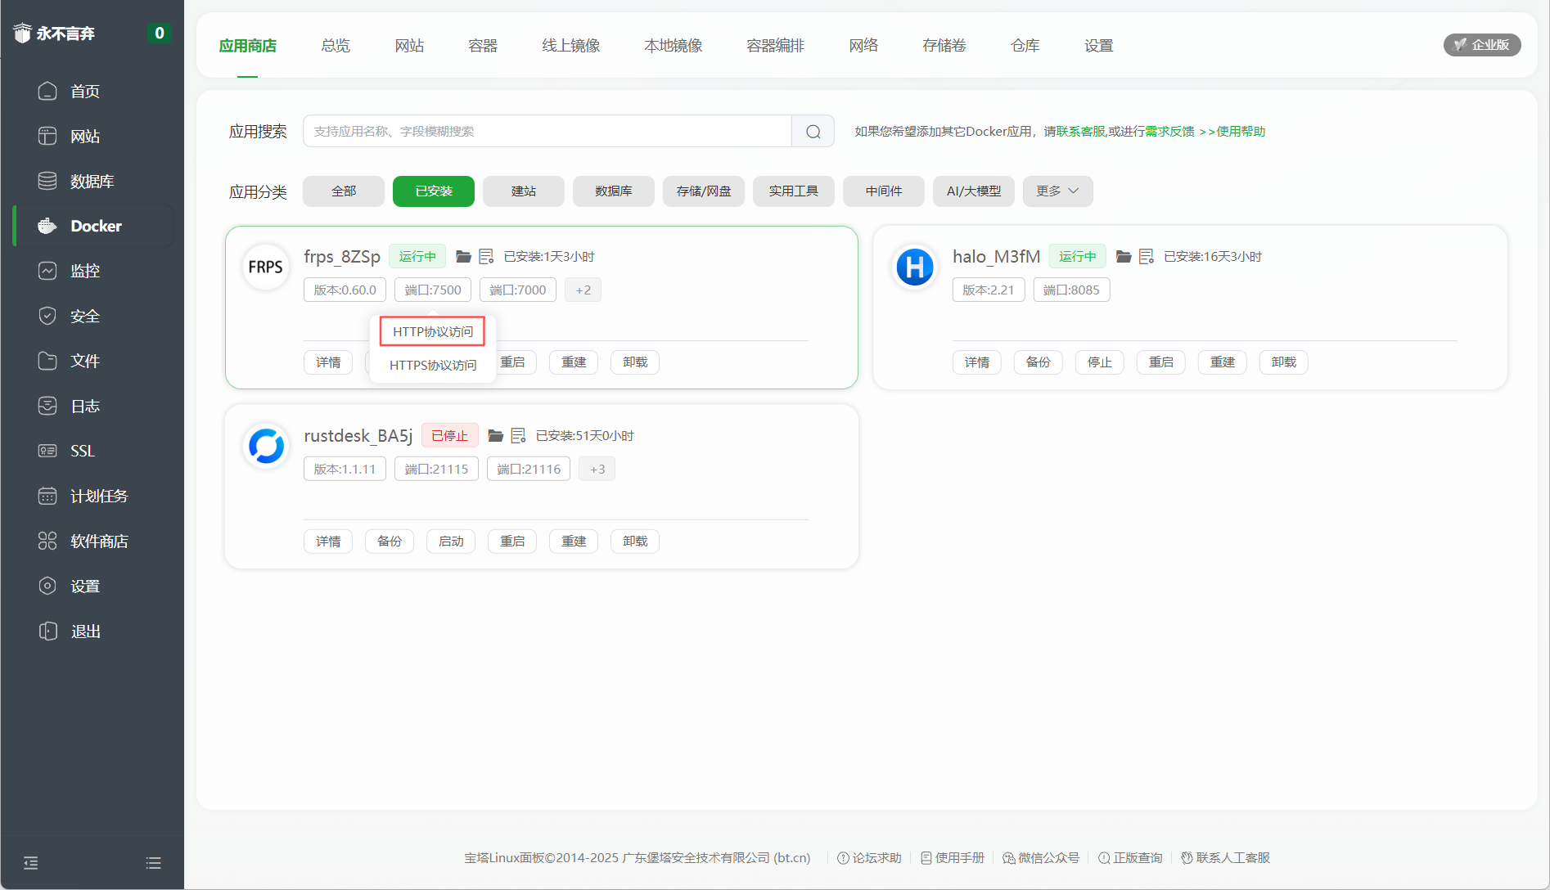
Task: Show 全部 app categories
Action: click(x=343, y=191)
